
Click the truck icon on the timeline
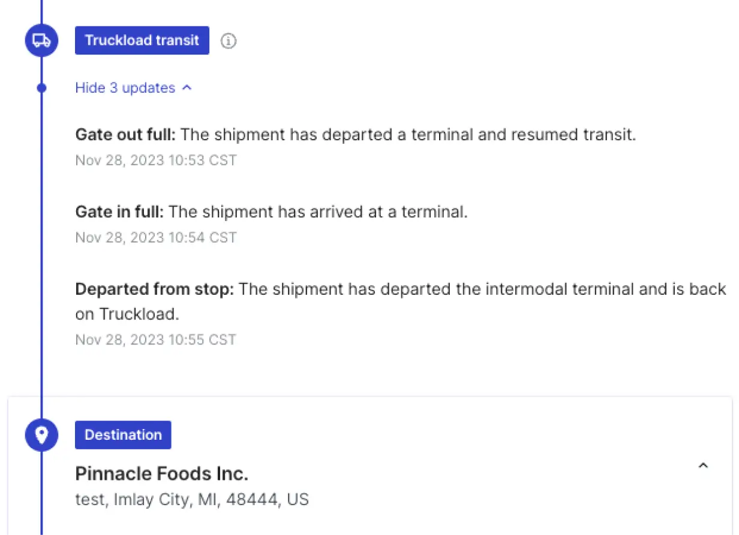point(41,41)
